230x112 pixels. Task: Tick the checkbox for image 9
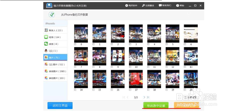pos(112,67)
